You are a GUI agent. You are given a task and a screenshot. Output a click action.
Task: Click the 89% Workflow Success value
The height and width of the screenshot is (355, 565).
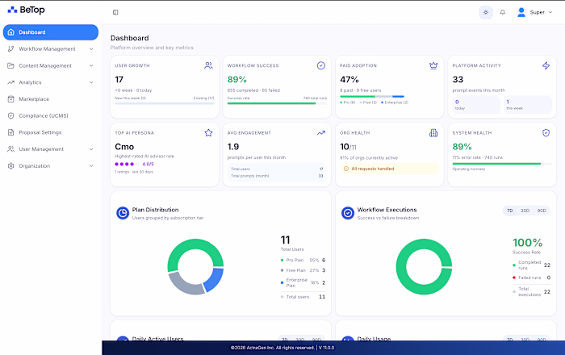pos(236,80)
